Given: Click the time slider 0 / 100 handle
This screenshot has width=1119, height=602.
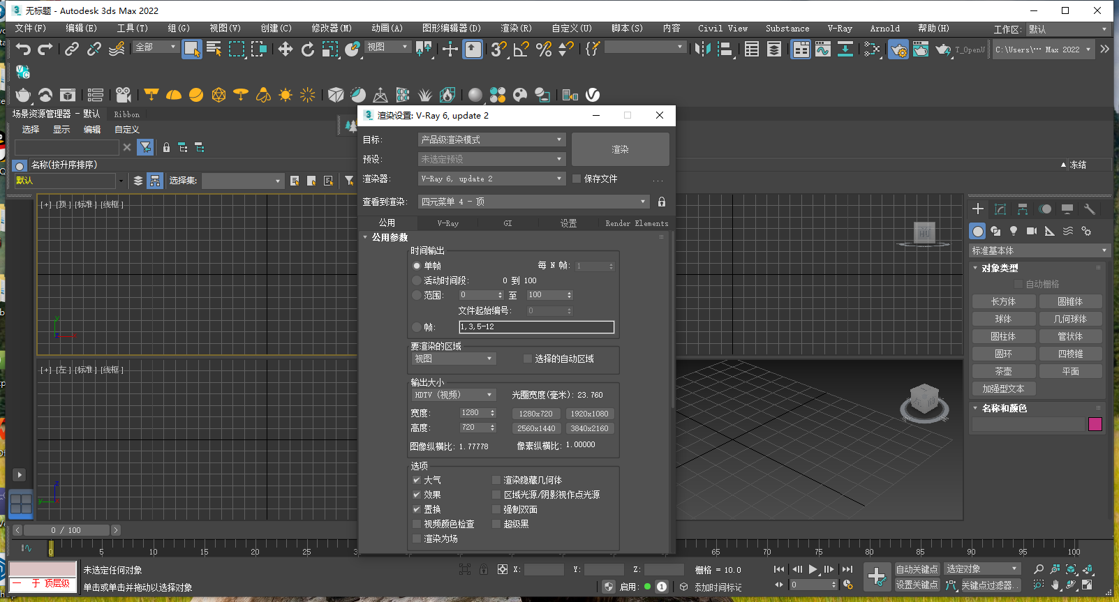Looking at the screenshot, I should pyautogui.click(x=66, y=530).
